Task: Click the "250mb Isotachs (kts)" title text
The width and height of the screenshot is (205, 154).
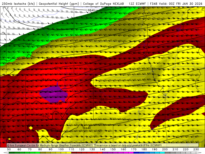Action: point(18,4)
